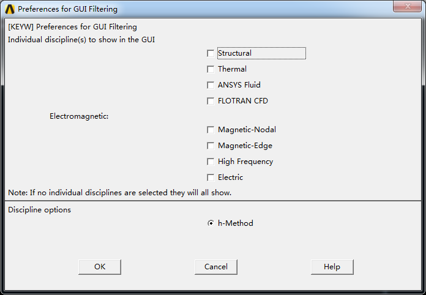Click the [KEYW] Preferences heading text
Image resolution: width=426 pixels, height=295 pixels.
click(x=72, y=27)
